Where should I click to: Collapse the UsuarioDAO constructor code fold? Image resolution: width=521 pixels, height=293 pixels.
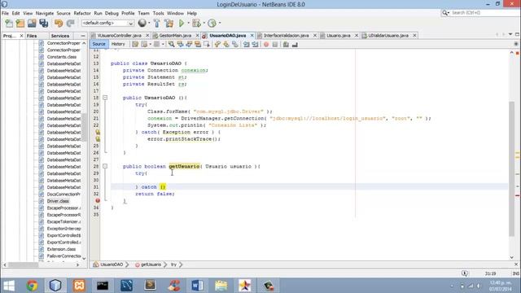point(105,98)
